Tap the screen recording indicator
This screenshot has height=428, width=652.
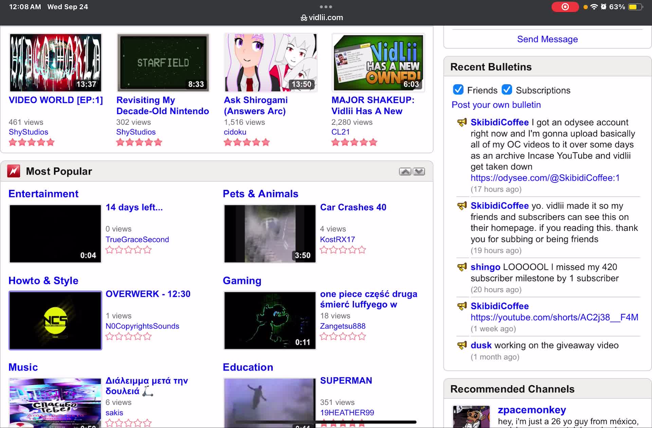(x=565, y=7)
